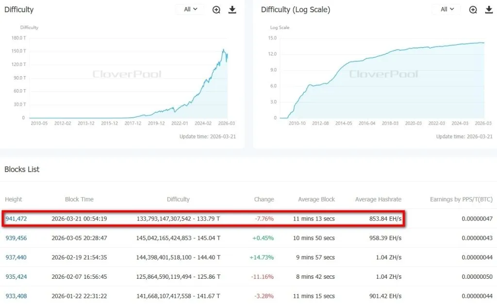Viewport: 497px width, 304px height.
Task: Click the Average Hashrate column header
Action: [x=378, y=199]
